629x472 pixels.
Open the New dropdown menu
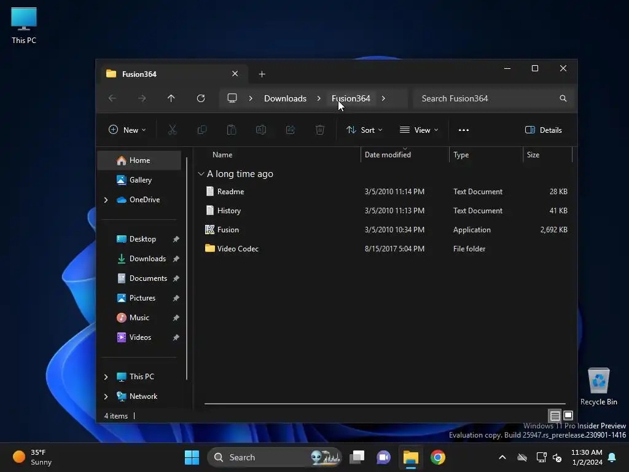pos(127,130)
